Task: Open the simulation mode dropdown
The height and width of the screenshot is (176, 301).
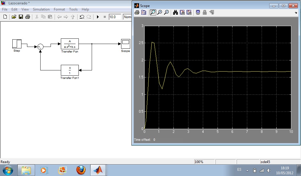Action: 127,17
